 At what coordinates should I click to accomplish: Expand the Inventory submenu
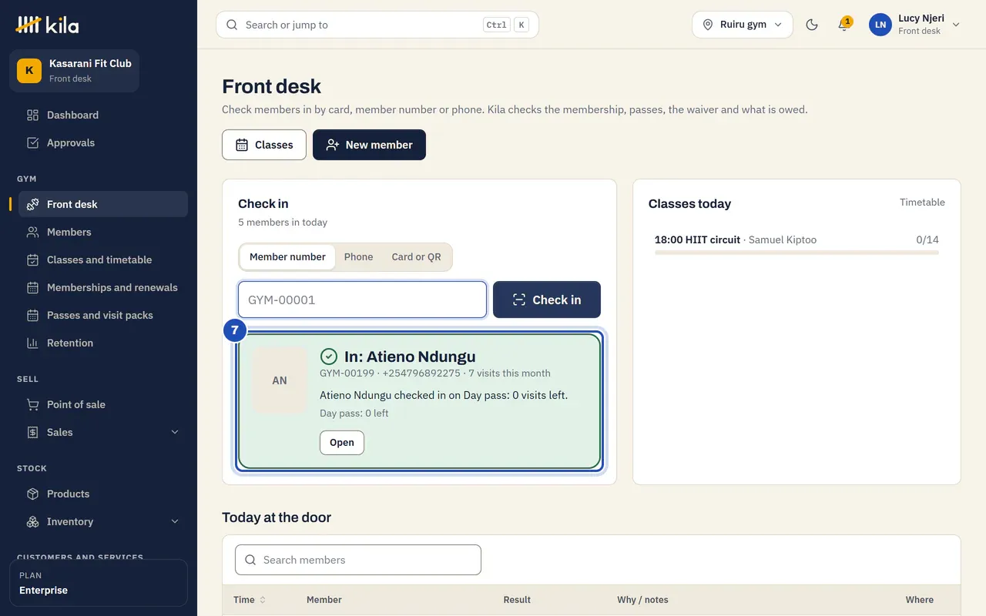click(x=174, y=521)
